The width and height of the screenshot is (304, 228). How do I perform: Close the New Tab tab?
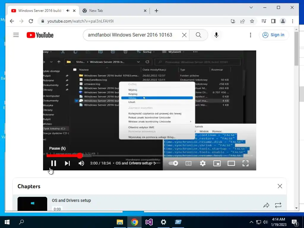(145, 11)
